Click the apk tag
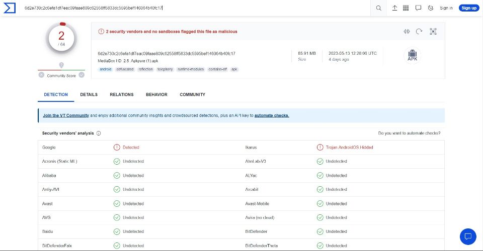This screenshot has width=483, height=251. pyautogui.click(x=234, y=69)
